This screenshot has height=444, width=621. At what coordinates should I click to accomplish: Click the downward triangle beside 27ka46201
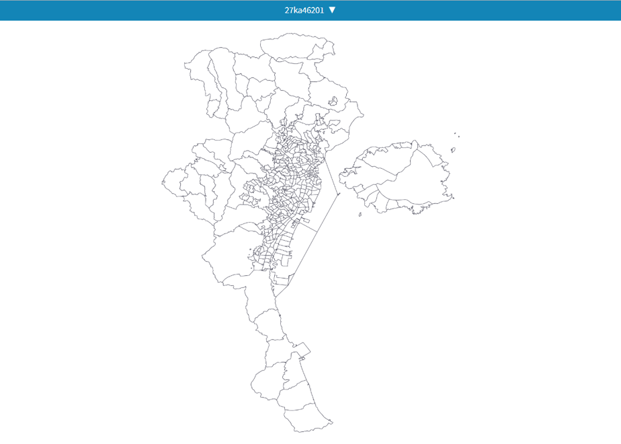[332, 10]
